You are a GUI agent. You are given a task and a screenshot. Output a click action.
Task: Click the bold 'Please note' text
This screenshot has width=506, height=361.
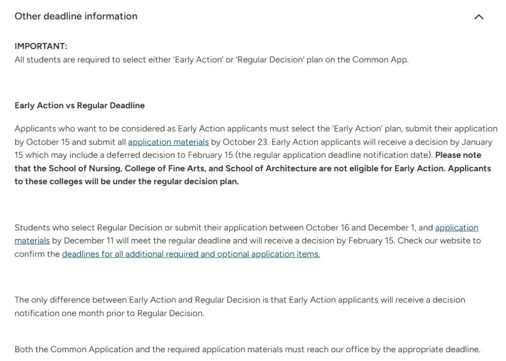click(458, 155)
